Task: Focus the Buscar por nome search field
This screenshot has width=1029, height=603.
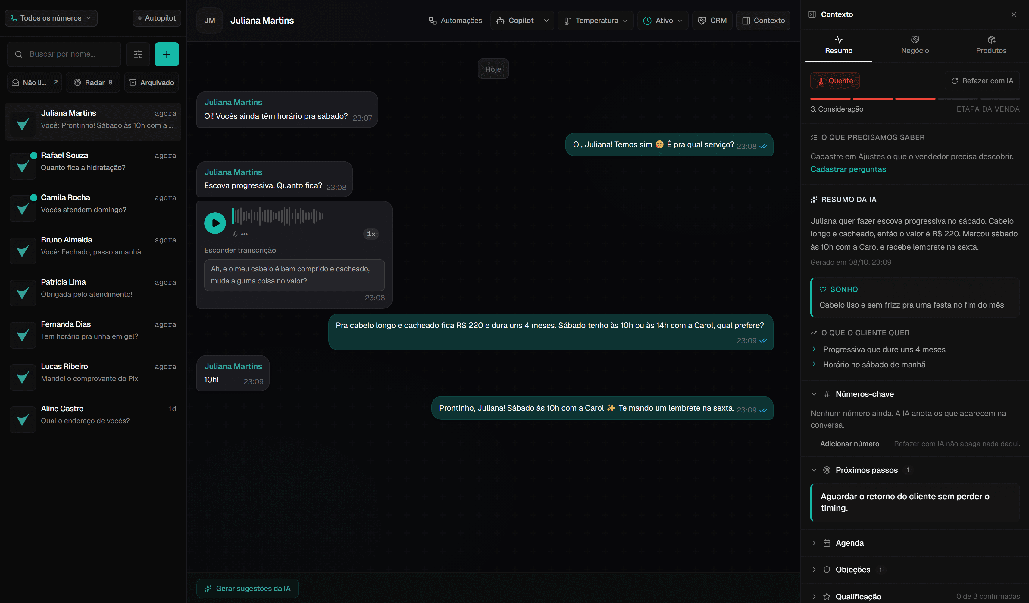Action: [64, 54]
